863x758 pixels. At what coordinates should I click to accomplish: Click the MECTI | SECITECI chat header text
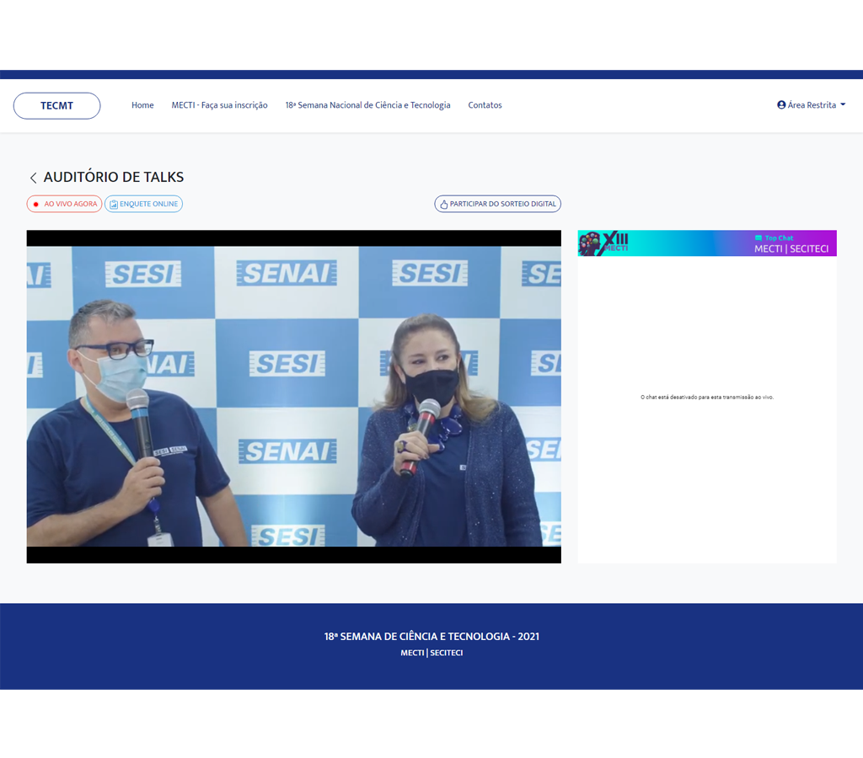pos(791,249)
